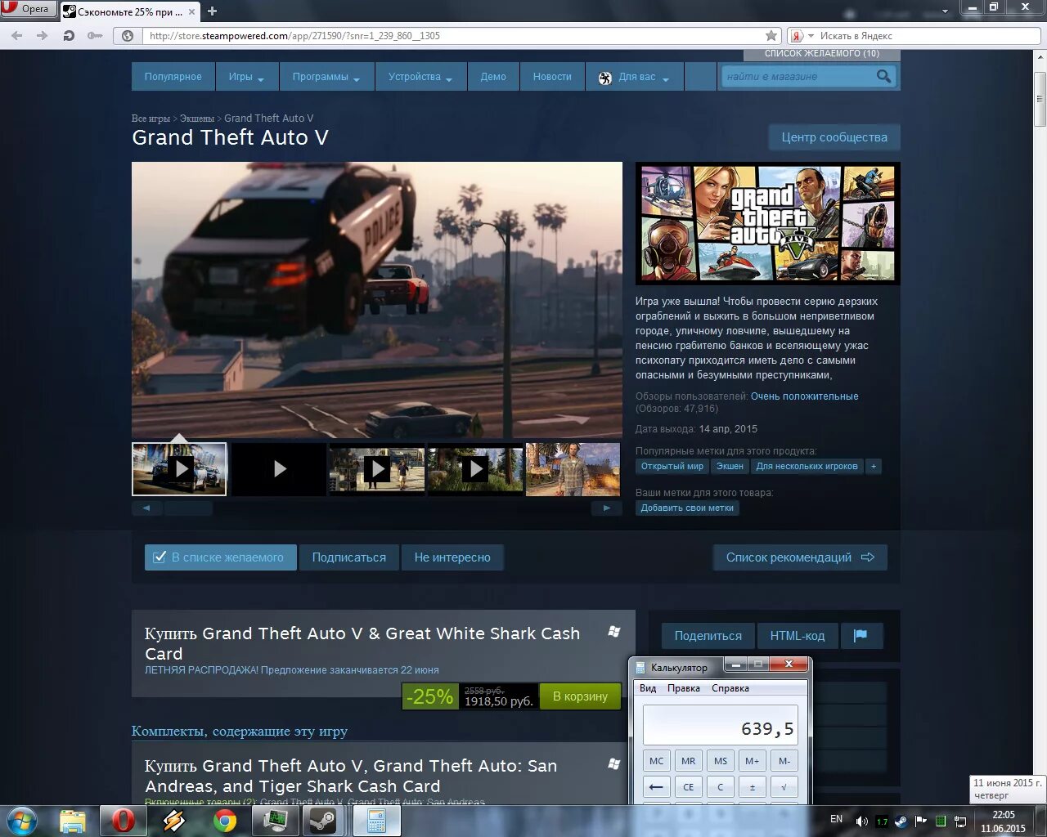Click the square root calculator key
Viewport: 1047px width, 837px height.
pos(784,787)
